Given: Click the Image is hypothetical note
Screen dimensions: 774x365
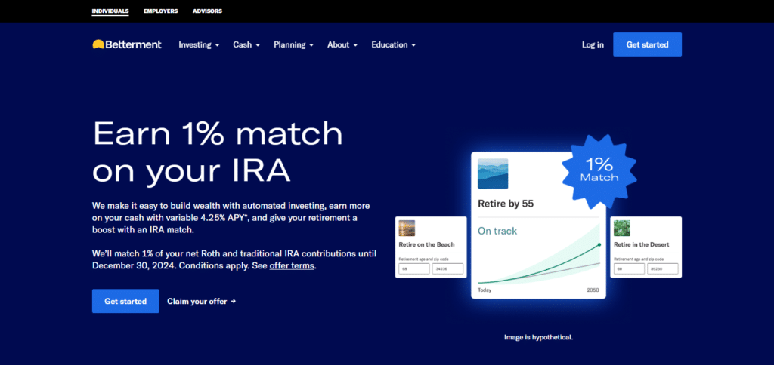Looking at the screenshot, I should pos(538,337).
